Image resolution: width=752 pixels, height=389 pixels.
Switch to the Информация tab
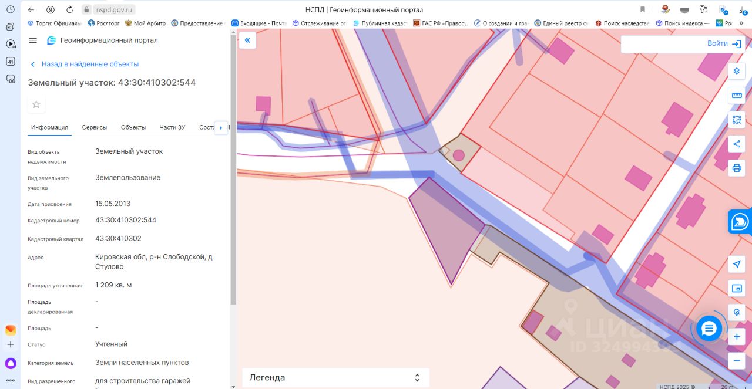pyautogui.click(x=49, y=127)
